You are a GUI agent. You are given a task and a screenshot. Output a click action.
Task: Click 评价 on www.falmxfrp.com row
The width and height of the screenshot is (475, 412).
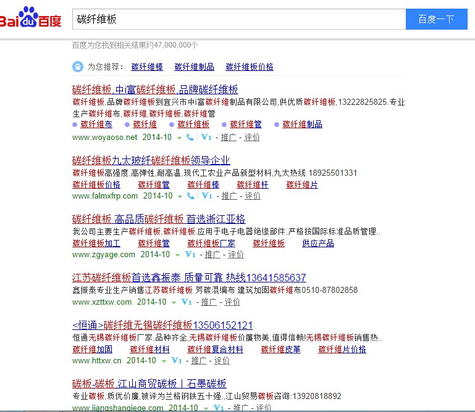pos(253,196)
